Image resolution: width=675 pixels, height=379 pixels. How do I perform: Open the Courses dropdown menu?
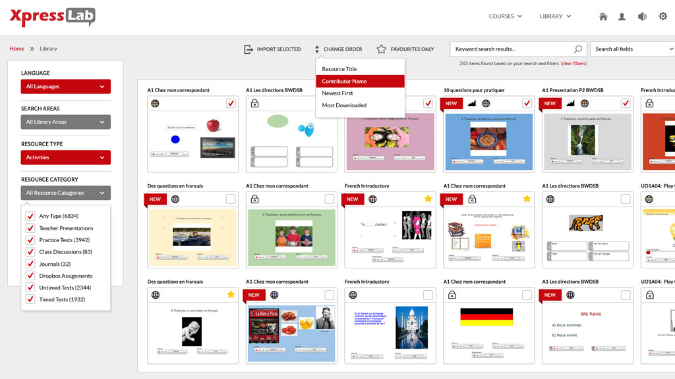[506, 16]
